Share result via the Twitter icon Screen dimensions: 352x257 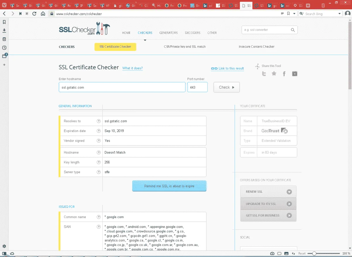pyautogui.click(x=264, y=74)
